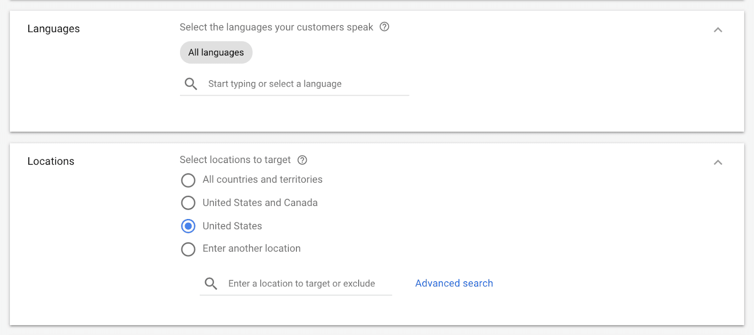Click the 'United States and Canada' label text
Screen dimensions: 754x335
tap(260, 203)
